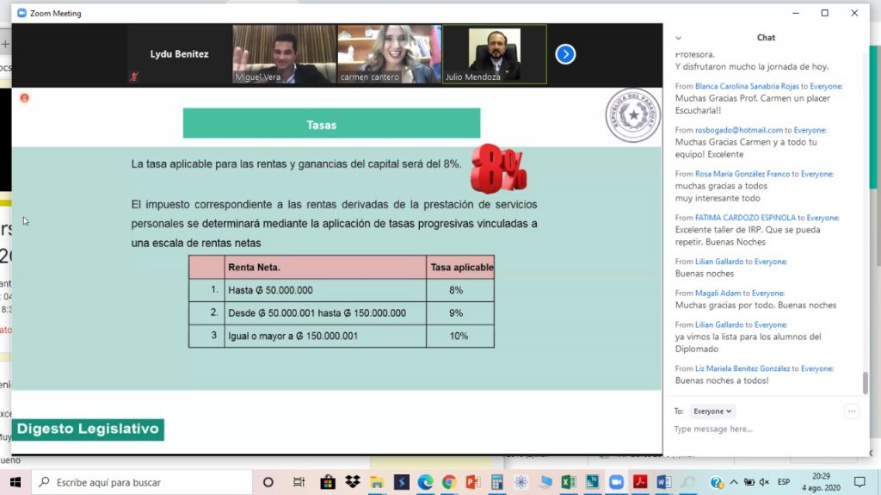This screenshot has height=495, width=881.
Task: Click the 'Type message here...' input field
Action: pyautogui.click(x=757, y=429)
